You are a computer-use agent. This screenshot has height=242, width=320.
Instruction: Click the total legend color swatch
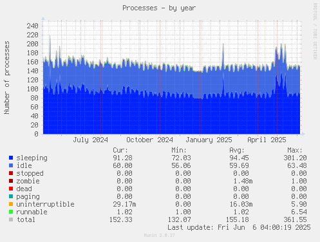(x=11, y=219)
